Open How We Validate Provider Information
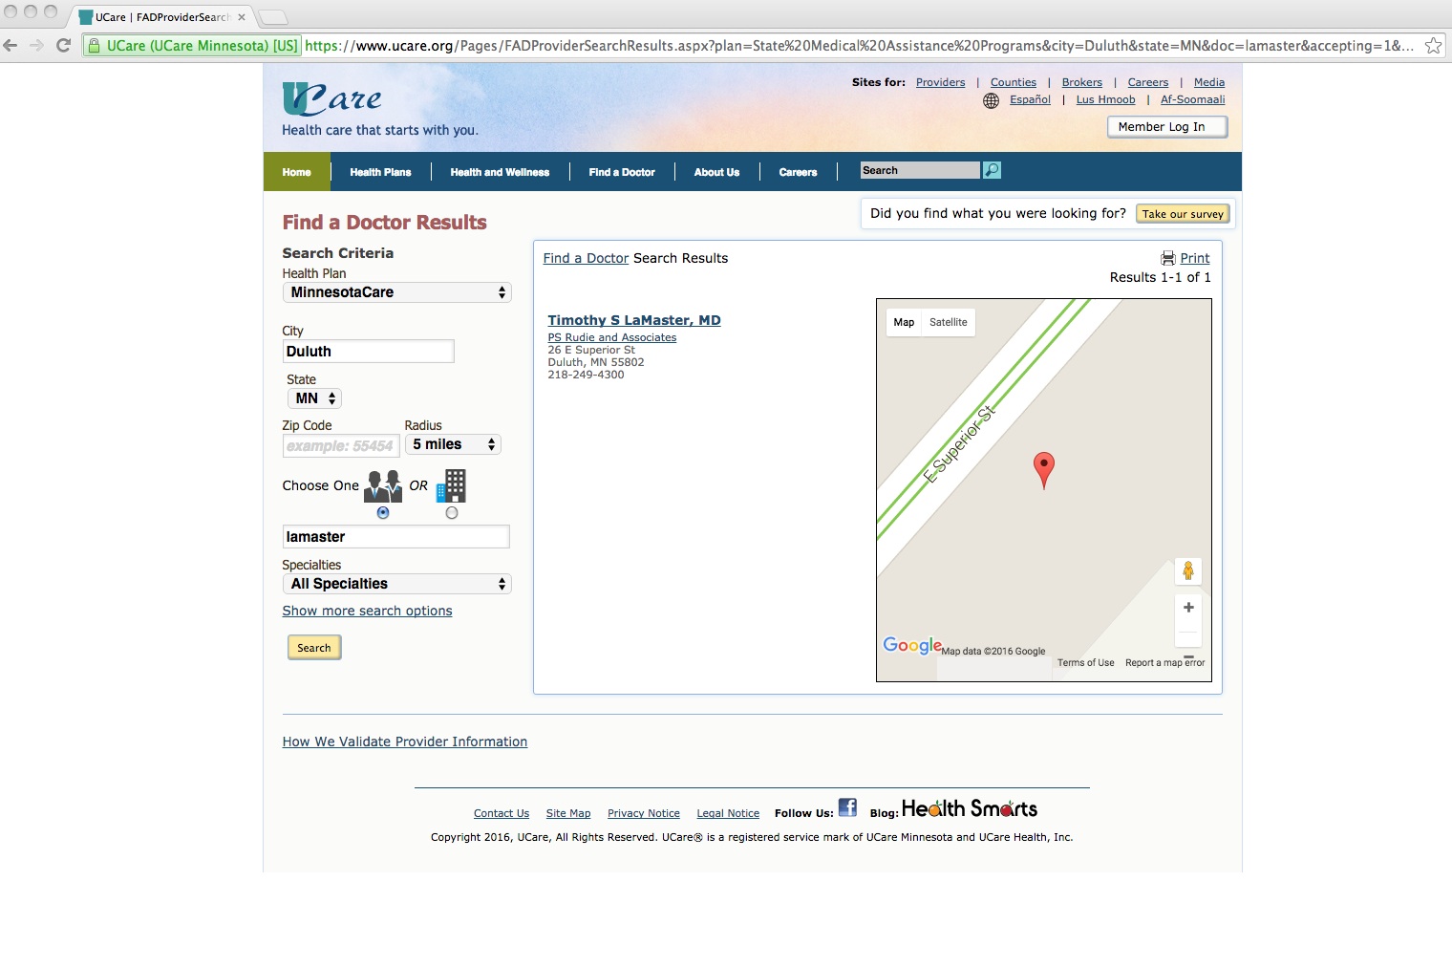Viewport: 1452px width, 967px height. (x=405, y=741)
